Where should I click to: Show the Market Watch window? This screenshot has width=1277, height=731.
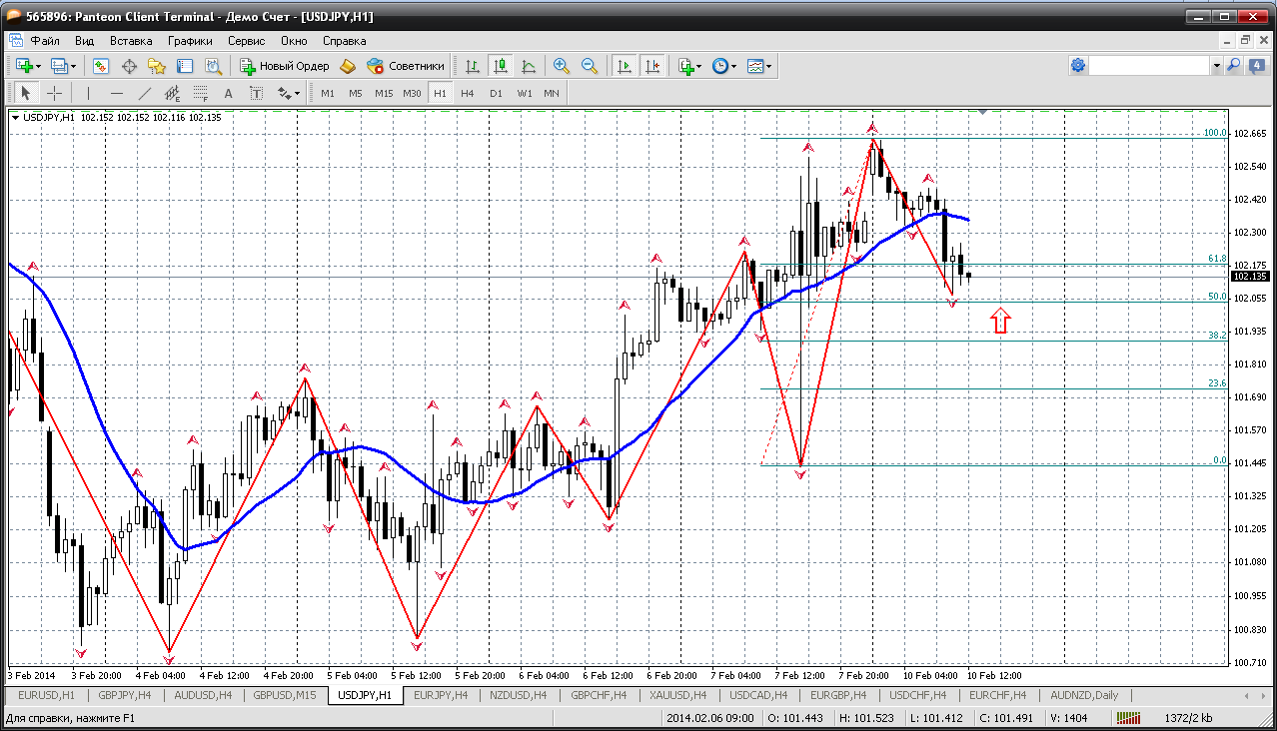click(x=101, y=66)
